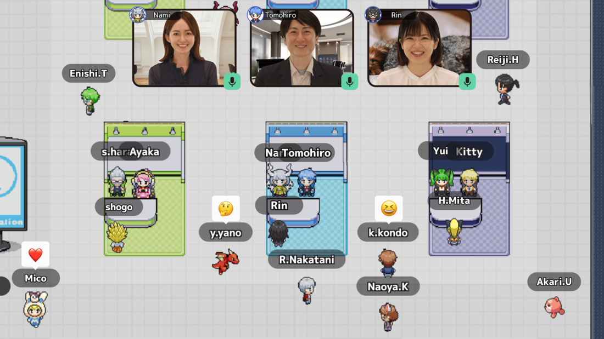Screen dimensions: 604x339
Task: Click the Rin name label at blue desk
Action: click(279, 205)
